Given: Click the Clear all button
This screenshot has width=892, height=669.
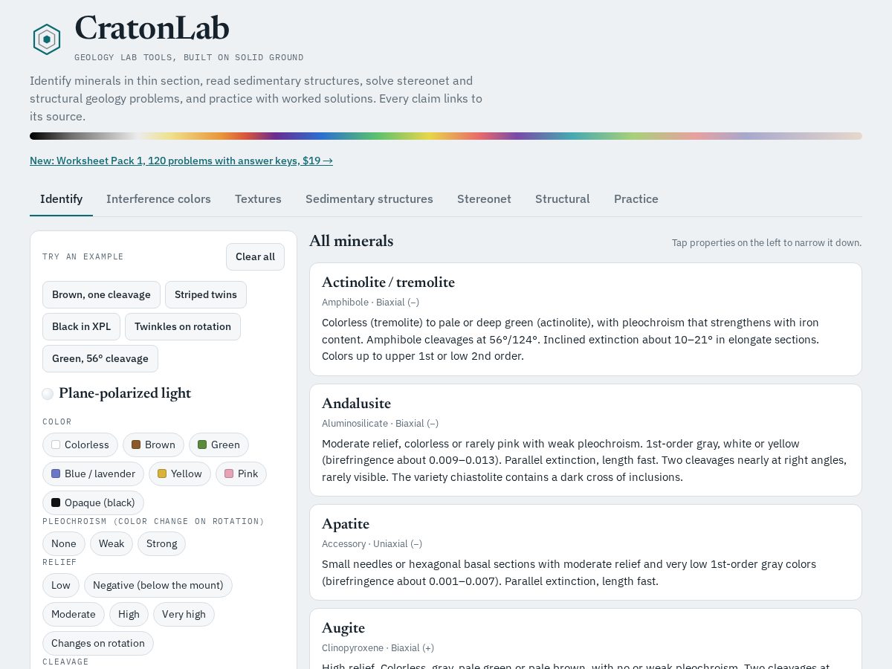Looking at the screenshot, I should tap(255, 256).
